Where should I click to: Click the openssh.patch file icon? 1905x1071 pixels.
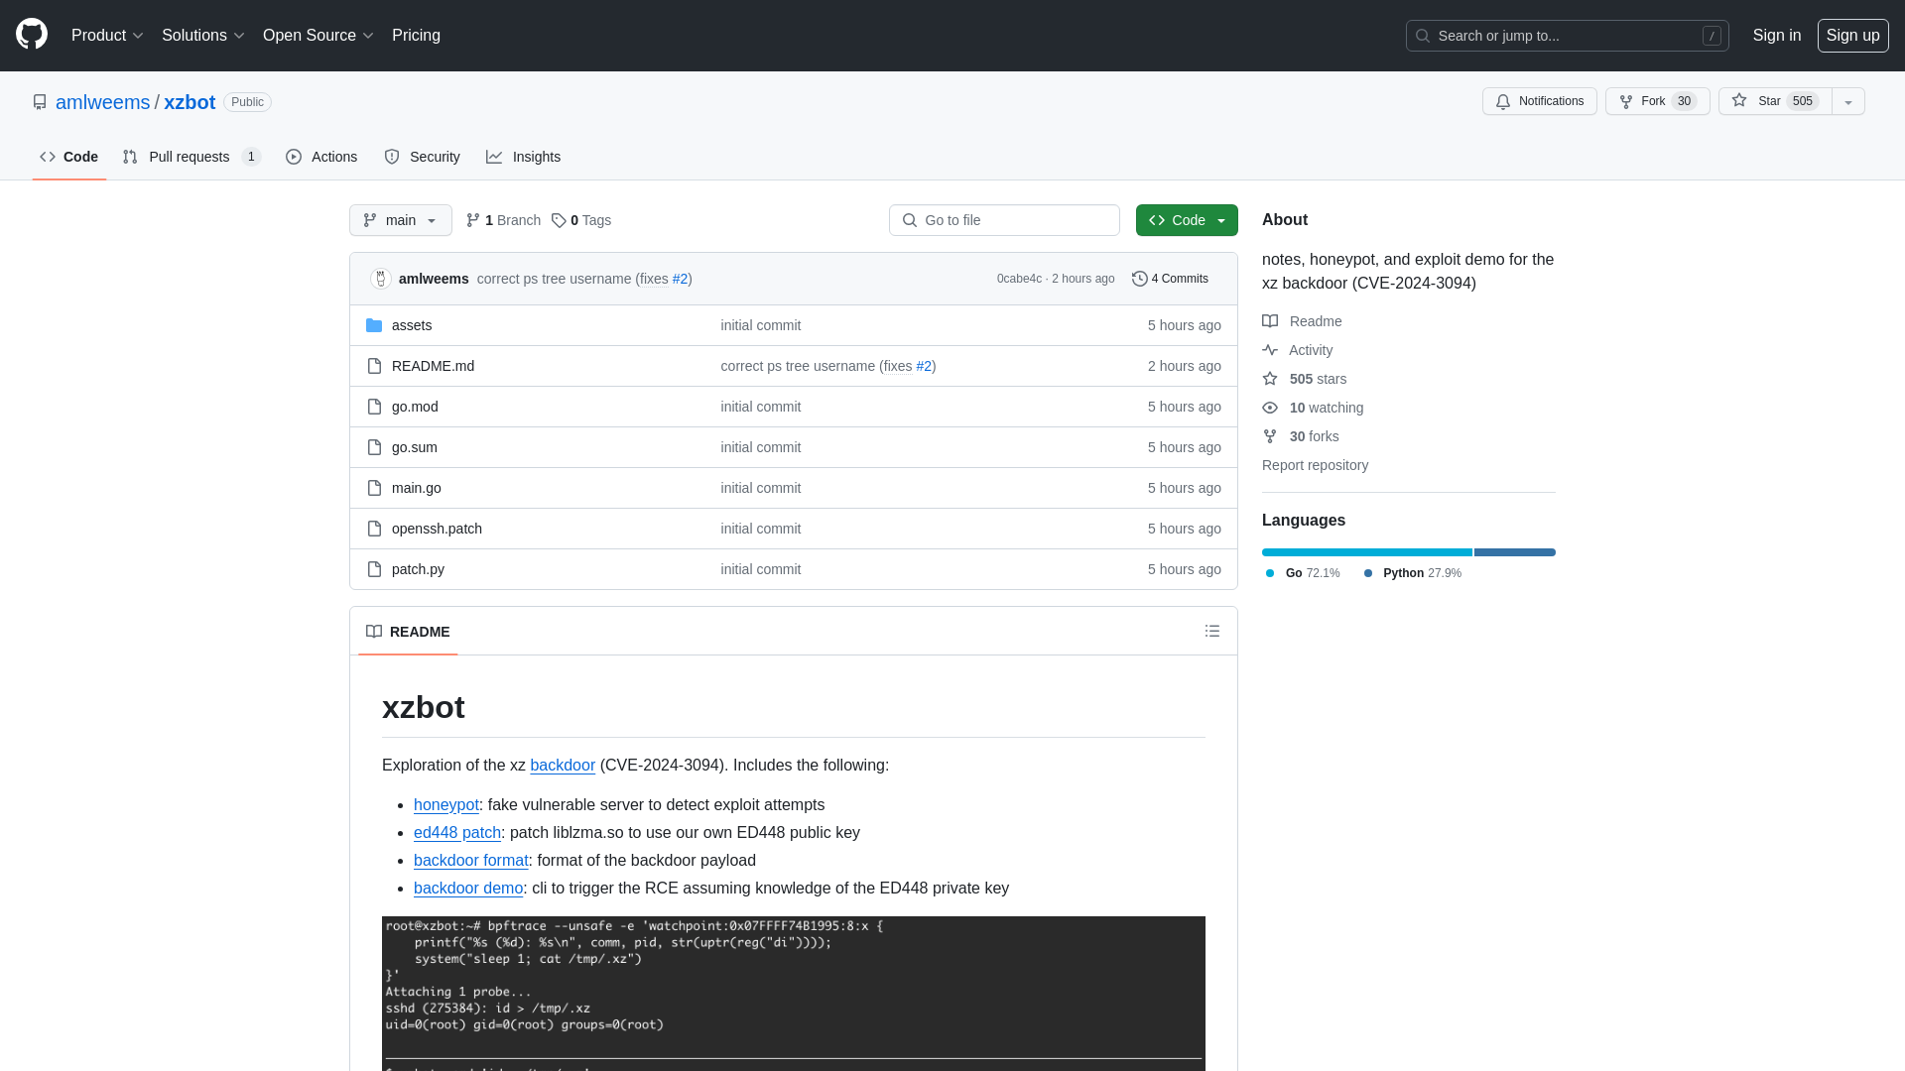pyautogui.click(x=374, y=529)
